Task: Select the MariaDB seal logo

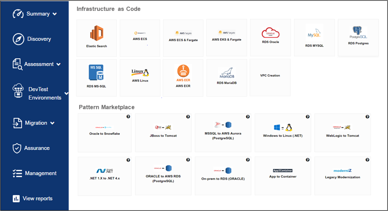Action: point(227,73)
